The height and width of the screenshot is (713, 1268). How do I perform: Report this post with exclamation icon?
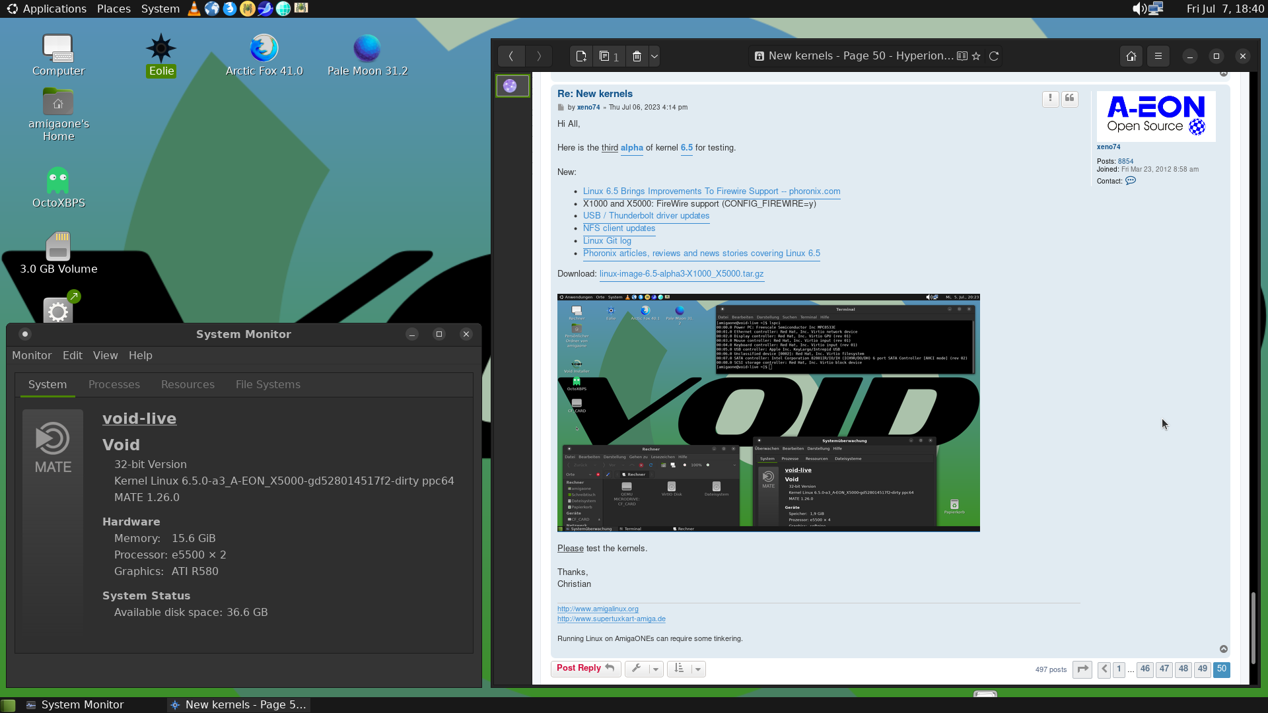(1050, 98)
